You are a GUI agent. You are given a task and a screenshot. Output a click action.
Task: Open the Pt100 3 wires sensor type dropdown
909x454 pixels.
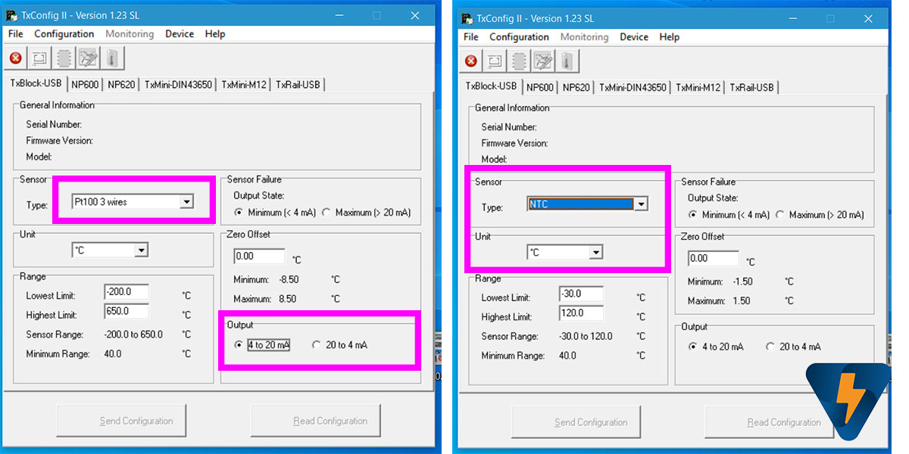pos(186,202)
